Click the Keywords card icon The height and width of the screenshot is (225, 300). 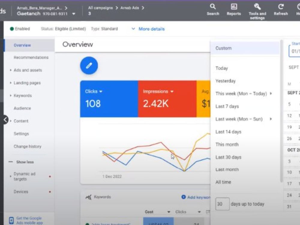(x=88, y=197)
